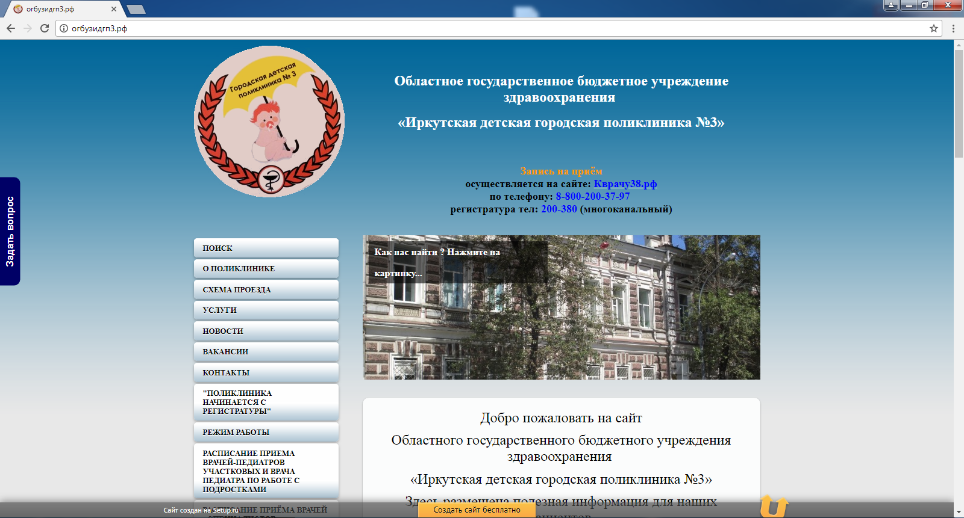
Task: View site info icon in address bar
Action: coord(64,28)
